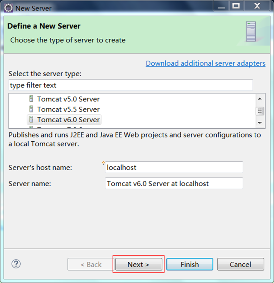
Task: Click the help question mark icon
Action: (x=16, y=264)
